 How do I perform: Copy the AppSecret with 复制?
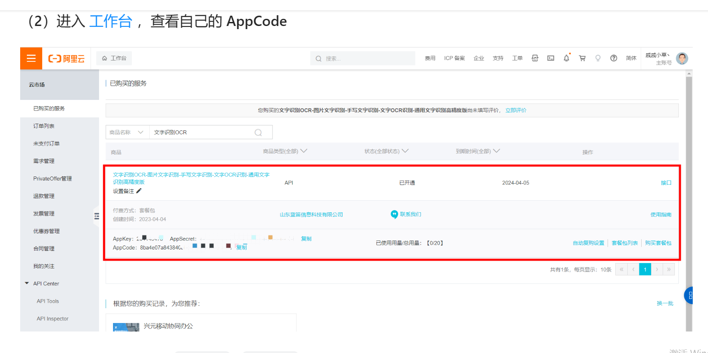coord(306,239)
